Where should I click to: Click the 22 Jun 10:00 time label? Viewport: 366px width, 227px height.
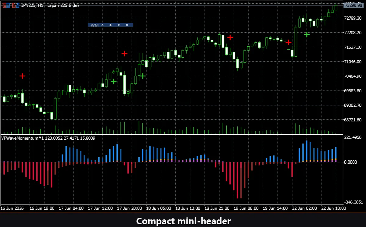click(333, 208)
